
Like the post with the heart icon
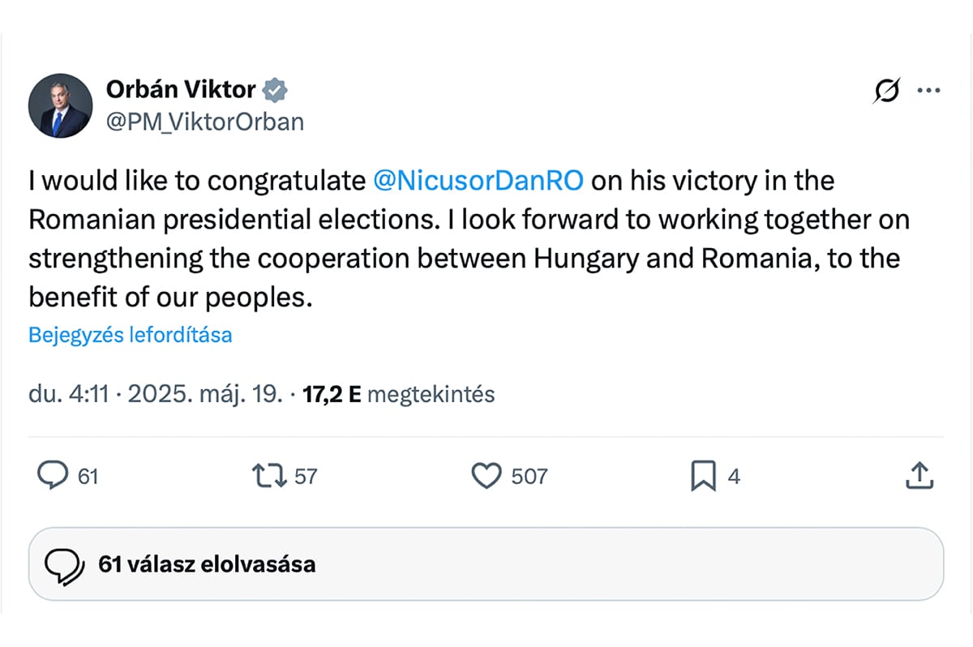[x=486, y=476]
